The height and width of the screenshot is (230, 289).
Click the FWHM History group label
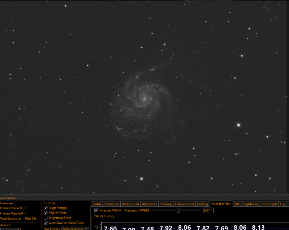[104, 216]
